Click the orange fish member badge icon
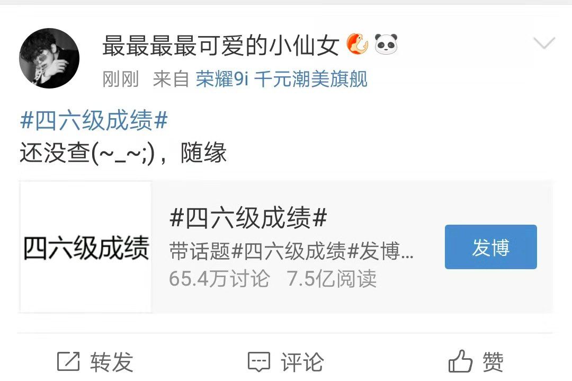The width and height of the screenshot is (572, 381). click(x=357, y=44)
